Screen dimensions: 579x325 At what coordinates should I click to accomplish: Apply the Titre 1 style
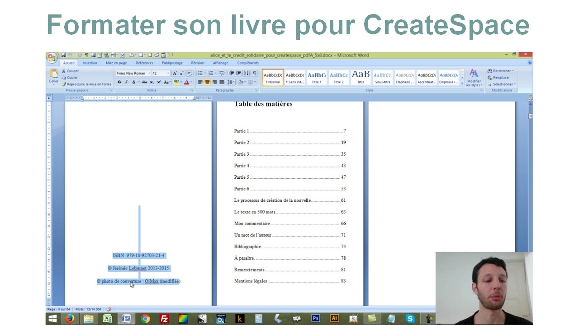[317, 77]
